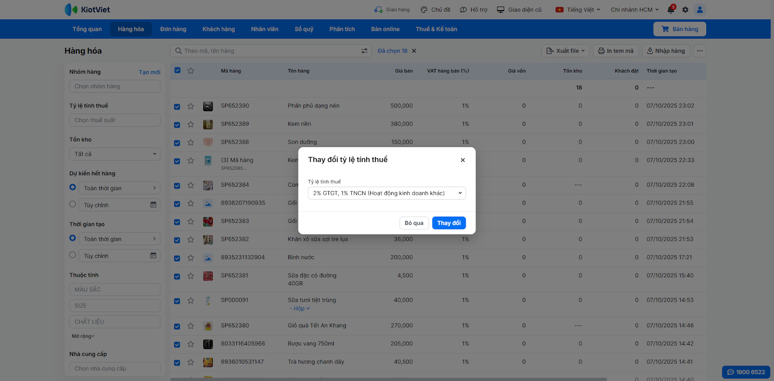The image size is (774, 381).
Task: Open the Phân tích menu
Action: click(x=342, y=29)
